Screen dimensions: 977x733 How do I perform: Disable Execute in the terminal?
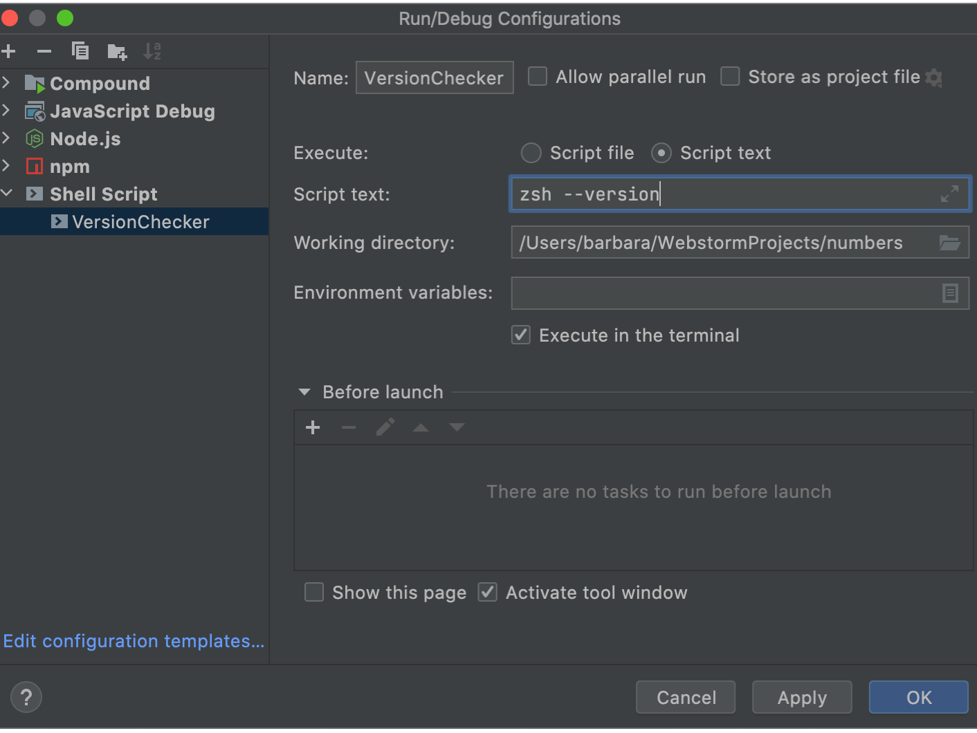520,335
